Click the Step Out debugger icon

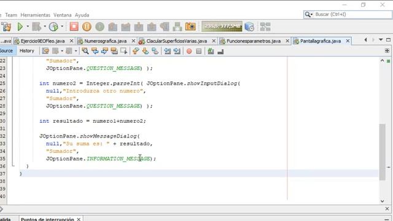pyautogui.click(x=152, y=26)
